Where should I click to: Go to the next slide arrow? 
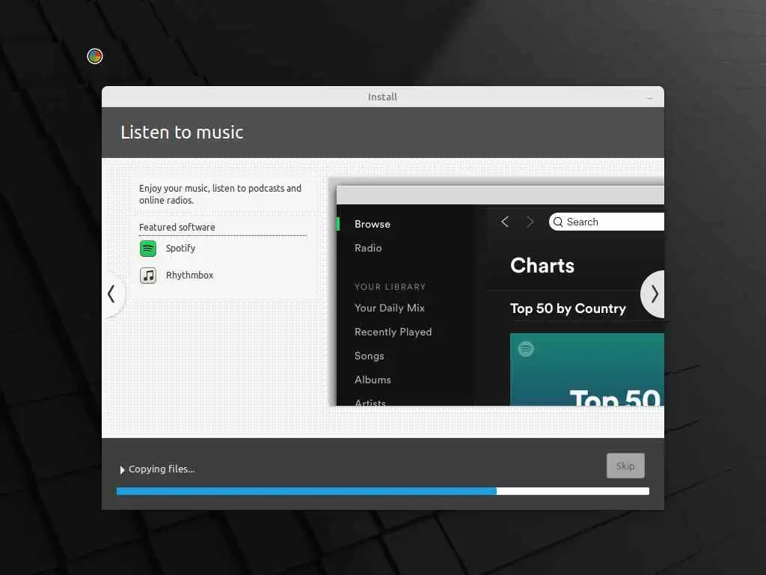[x=654, y=293]
